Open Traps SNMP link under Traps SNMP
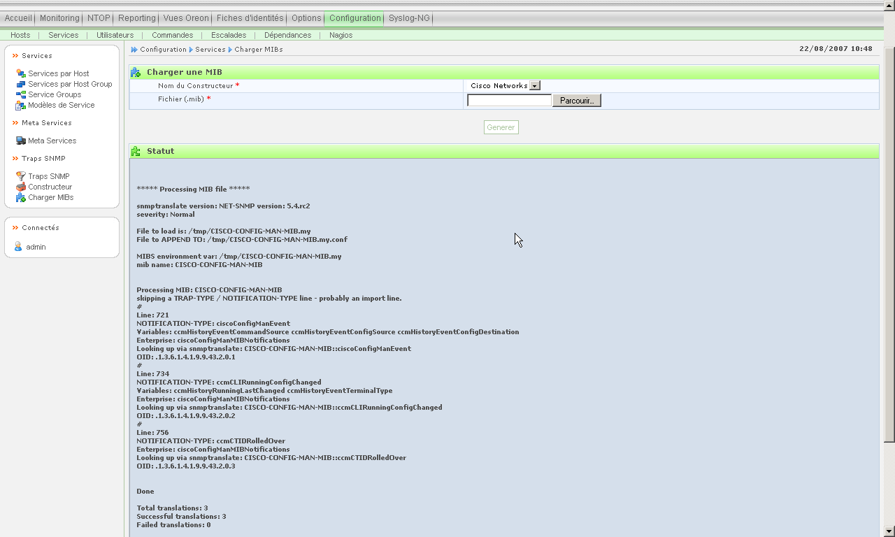The image size is (895, 537). coord(49,176)
